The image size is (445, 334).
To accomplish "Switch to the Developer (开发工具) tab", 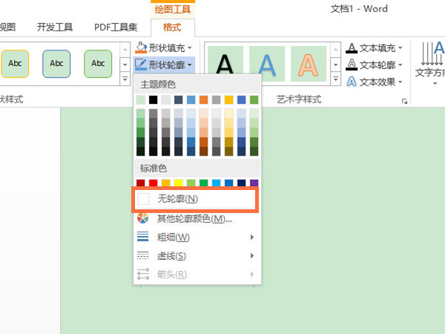I will [55, 27].
